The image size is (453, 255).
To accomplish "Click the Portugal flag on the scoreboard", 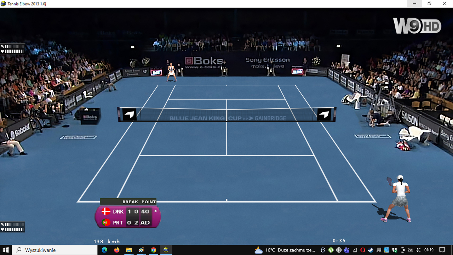I will (x=105, y=222).
